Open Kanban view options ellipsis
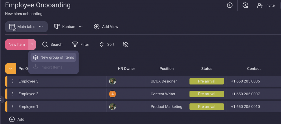The image size is (281, 124). (x=81, y=27)
